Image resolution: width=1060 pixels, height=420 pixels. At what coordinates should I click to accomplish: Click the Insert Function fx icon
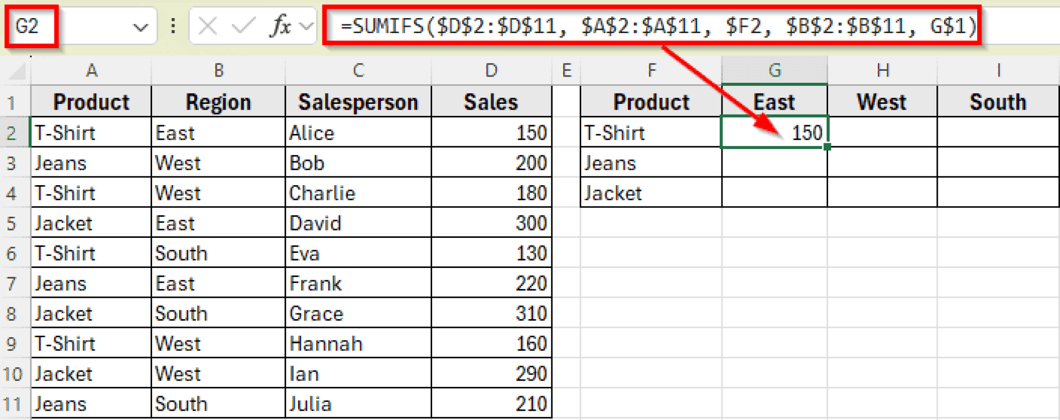click(x=281, y=25)
